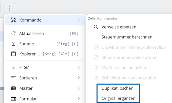Image resolution: width=172 pixels, height=103 pixels.
Task: Click the Formular window icon
Action: click(x=13, y=99)
